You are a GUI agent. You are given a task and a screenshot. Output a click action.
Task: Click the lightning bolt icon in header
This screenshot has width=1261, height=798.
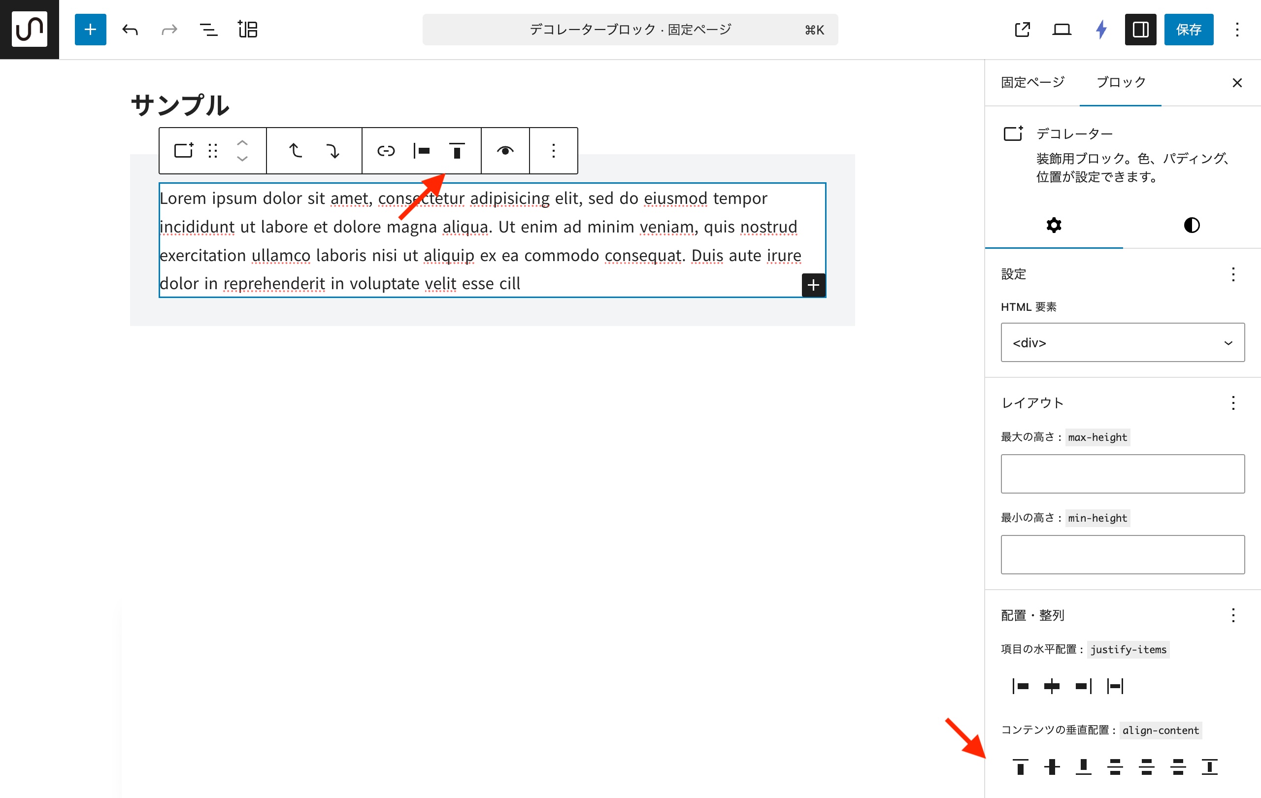pos(1101,30)
